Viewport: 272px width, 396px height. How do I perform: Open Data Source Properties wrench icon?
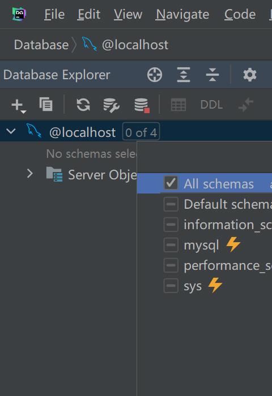pos(111,105)
